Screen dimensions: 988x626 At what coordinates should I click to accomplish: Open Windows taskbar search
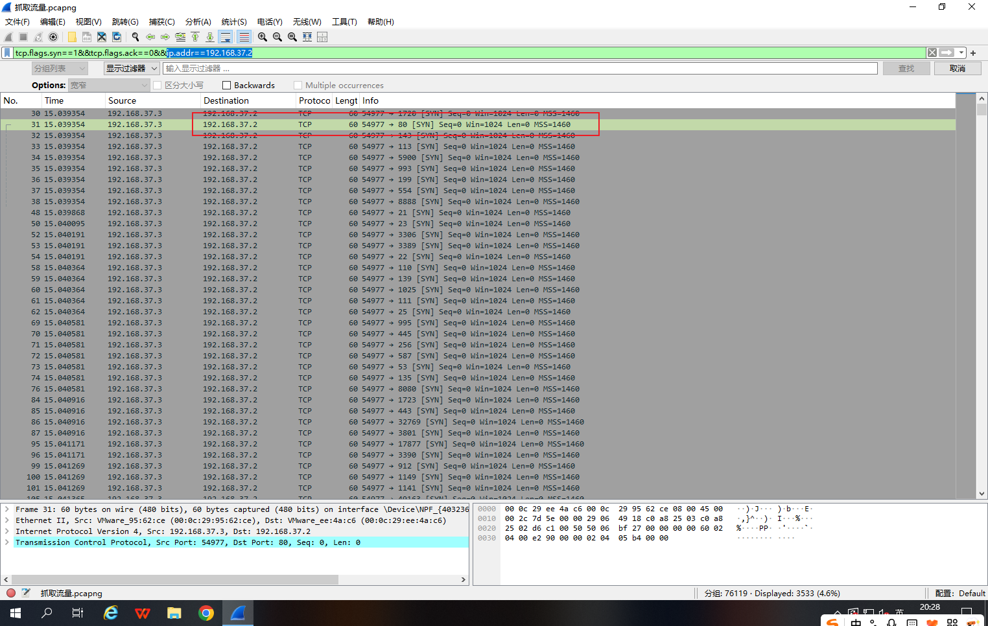pyautogui.click(x=47, y=613)
